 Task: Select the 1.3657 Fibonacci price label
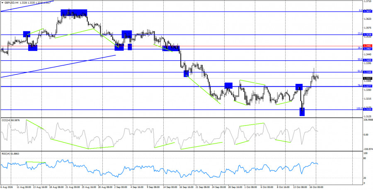[x=368, y=12]
